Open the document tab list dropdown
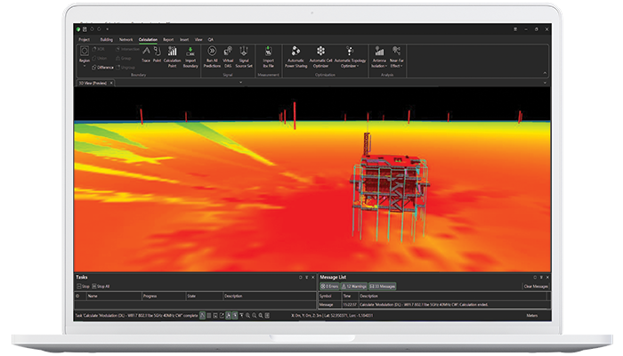This screenshot has width=623, height=356. point(545,83)
